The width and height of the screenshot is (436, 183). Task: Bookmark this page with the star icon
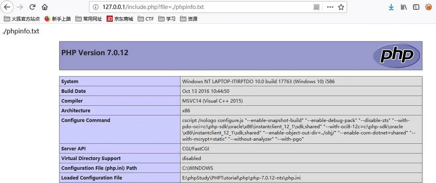click(x=341, y=7)
